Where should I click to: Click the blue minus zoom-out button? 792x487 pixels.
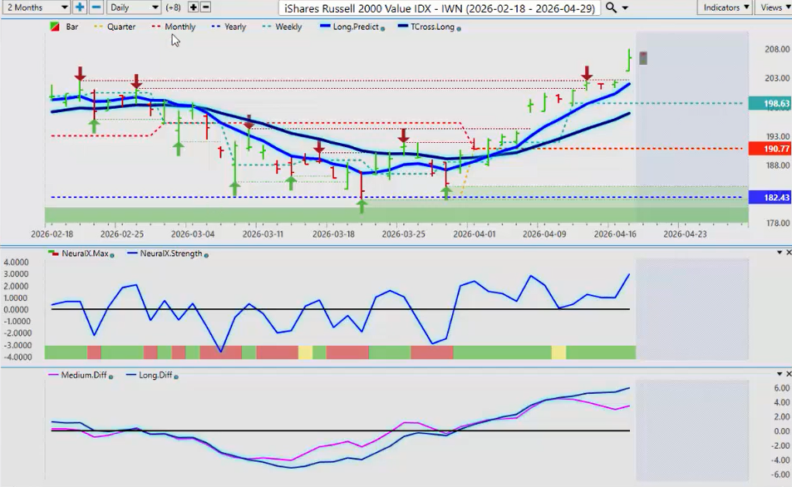pyautogui.click(x=96, y=7)
